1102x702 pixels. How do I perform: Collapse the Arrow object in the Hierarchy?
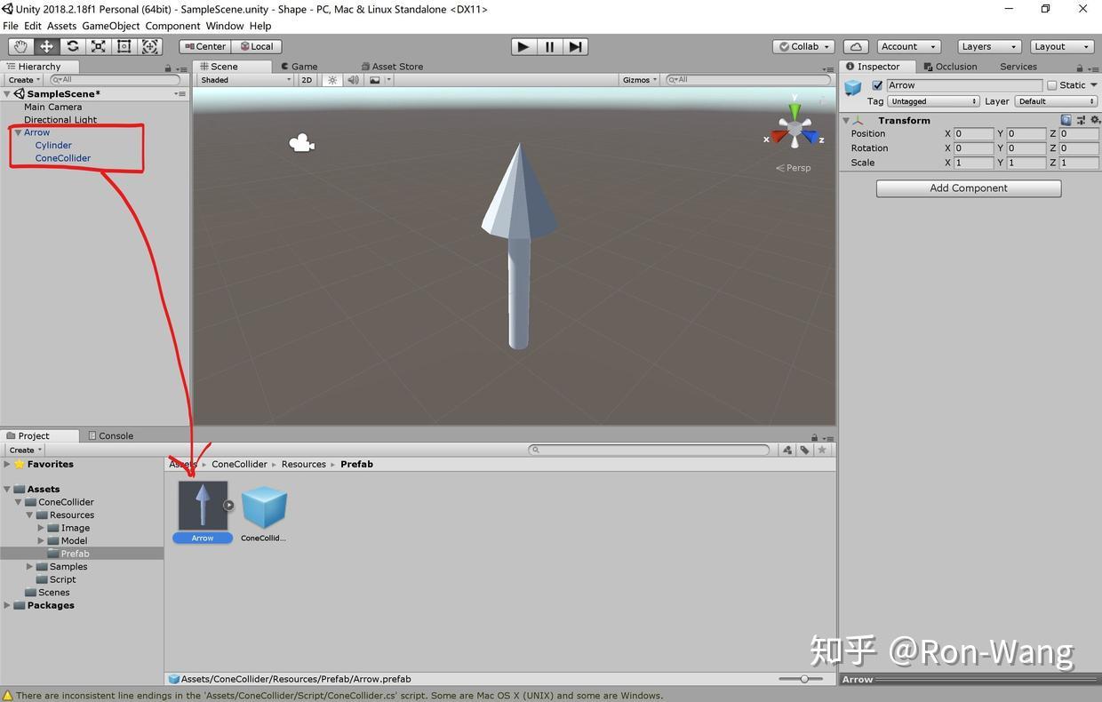pos(18,132)
